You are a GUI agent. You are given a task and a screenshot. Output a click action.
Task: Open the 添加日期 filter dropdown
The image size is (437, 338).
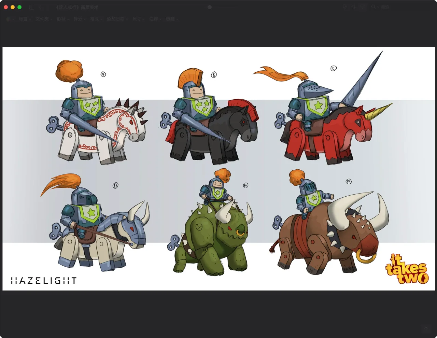pyautogui.click(x=117, y=19)
